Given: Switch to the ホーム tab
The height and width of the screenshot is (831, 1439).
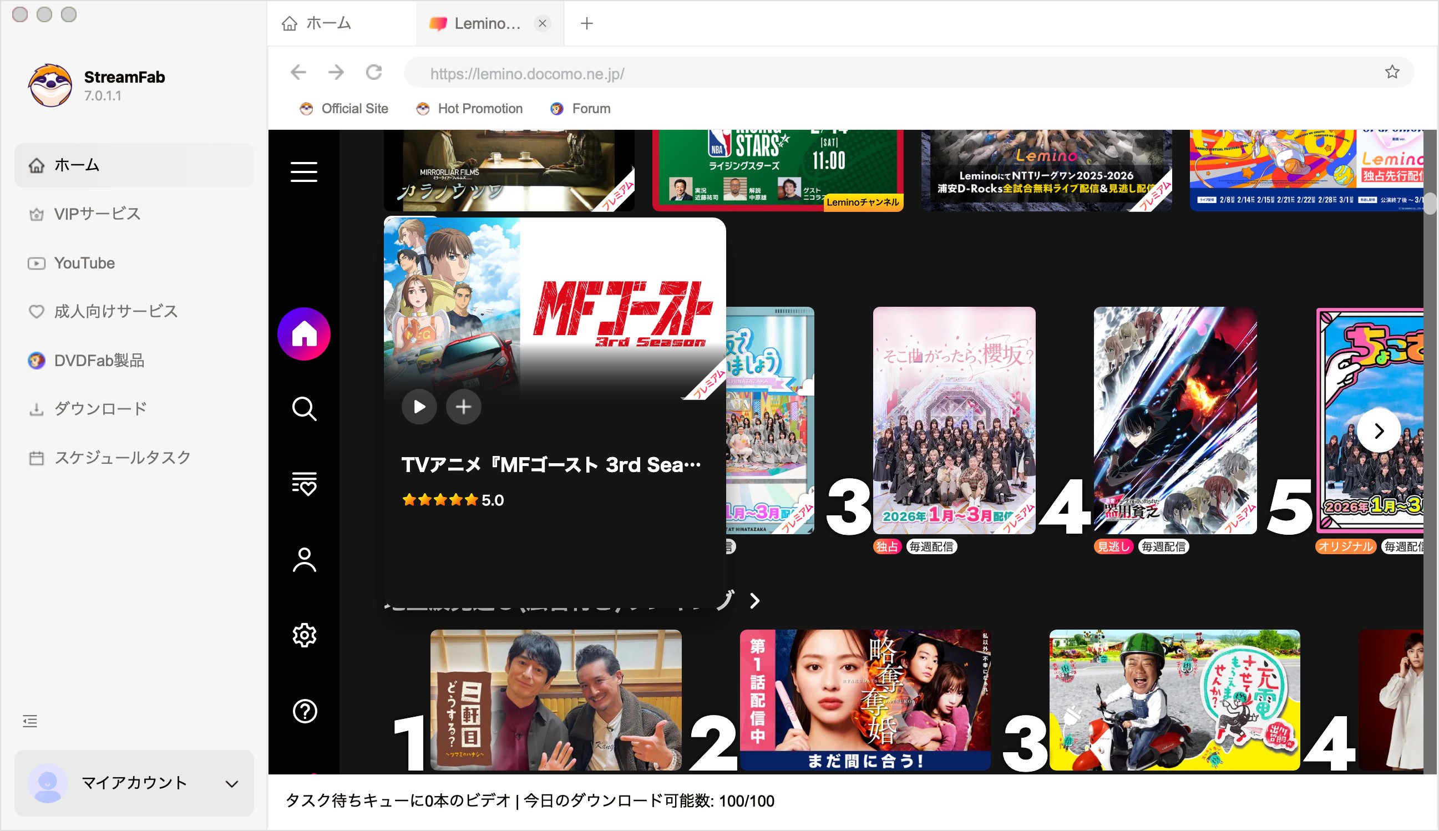Looking at the screenshot, I should pyautogui.click(x=328, y=23).
